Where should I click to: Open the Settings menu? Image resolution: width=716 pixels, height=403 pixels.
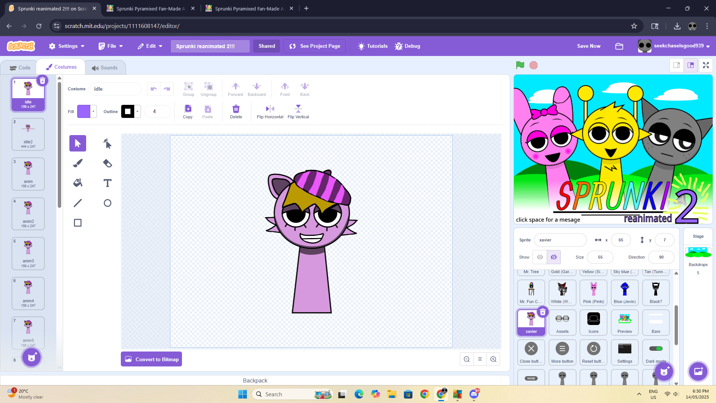coord(67,46)
